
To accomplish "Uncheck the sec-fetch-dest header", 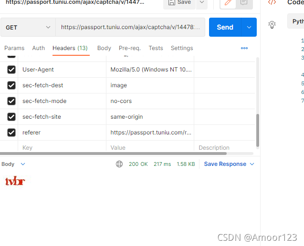I will (11, 85).
